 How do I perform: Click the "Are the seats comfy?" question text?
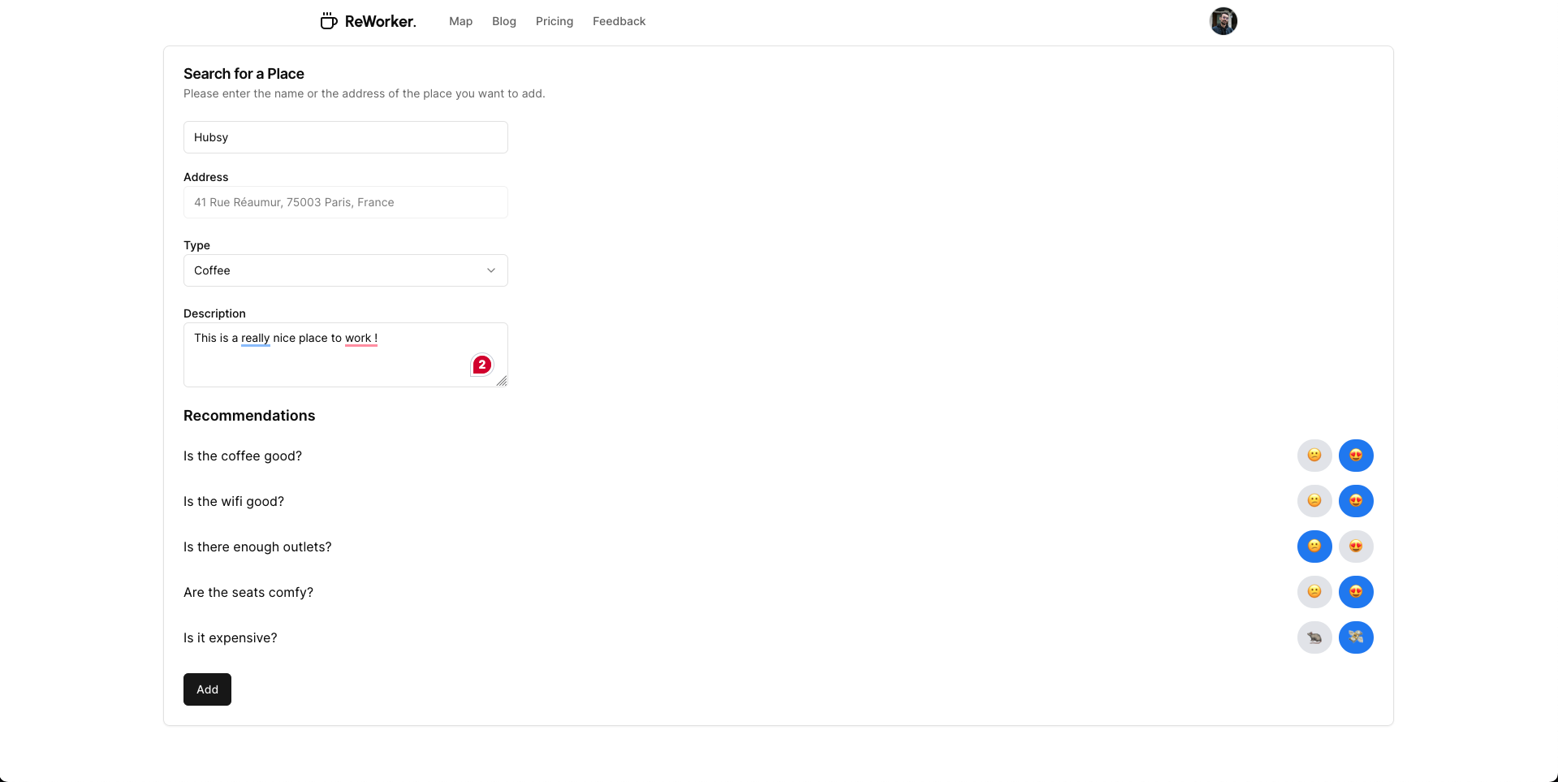coord(248,593)
